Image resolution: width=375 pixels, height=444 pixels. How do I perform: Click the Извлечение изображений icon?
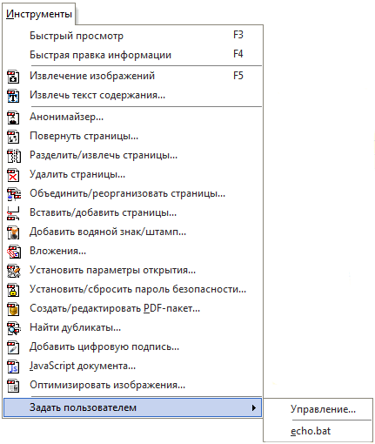(13, 77)
